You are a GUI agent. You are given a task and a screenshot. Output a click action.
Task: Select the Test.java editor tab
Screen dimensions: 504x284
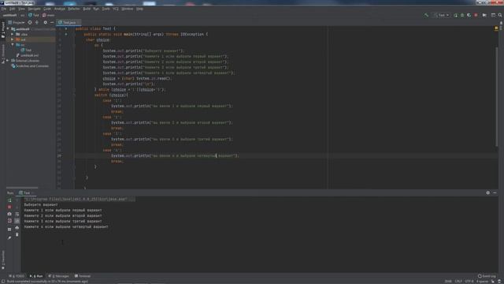click(x=69, y=23)
